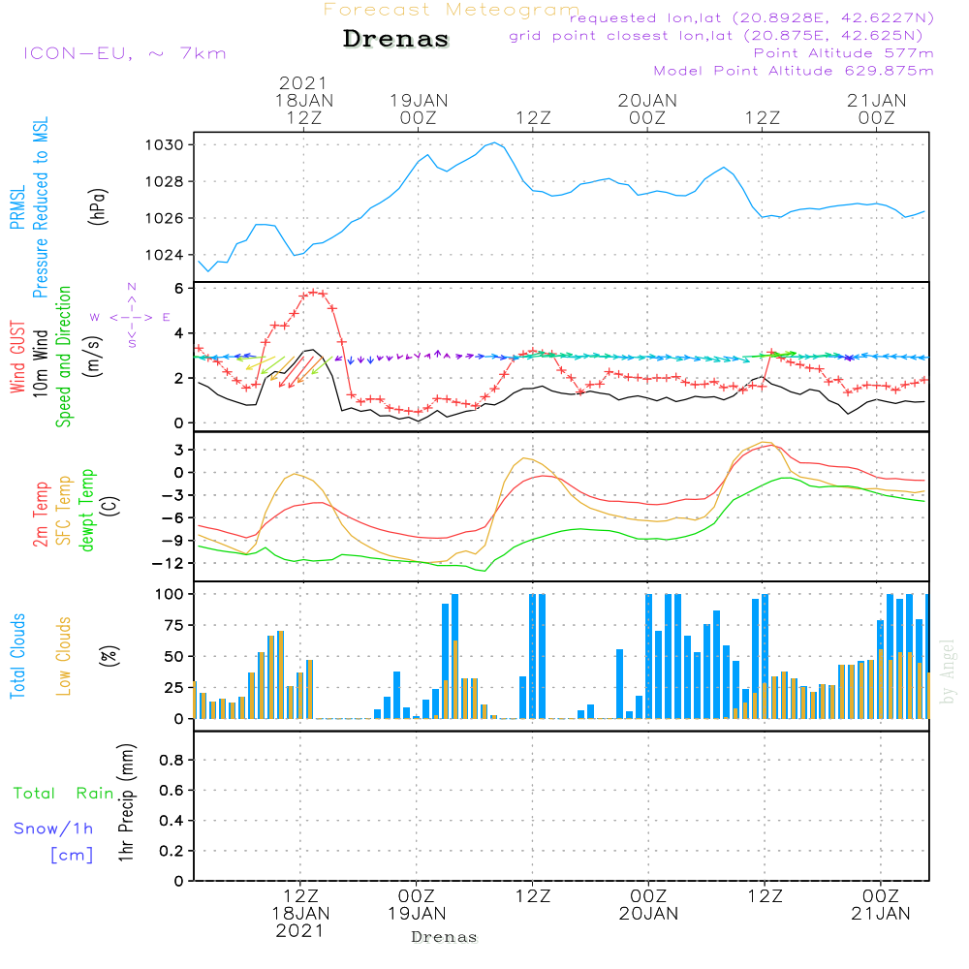The image size is (969, 969).
Task: Click the 1024 pressure axis tick
Action: point(165,255)
